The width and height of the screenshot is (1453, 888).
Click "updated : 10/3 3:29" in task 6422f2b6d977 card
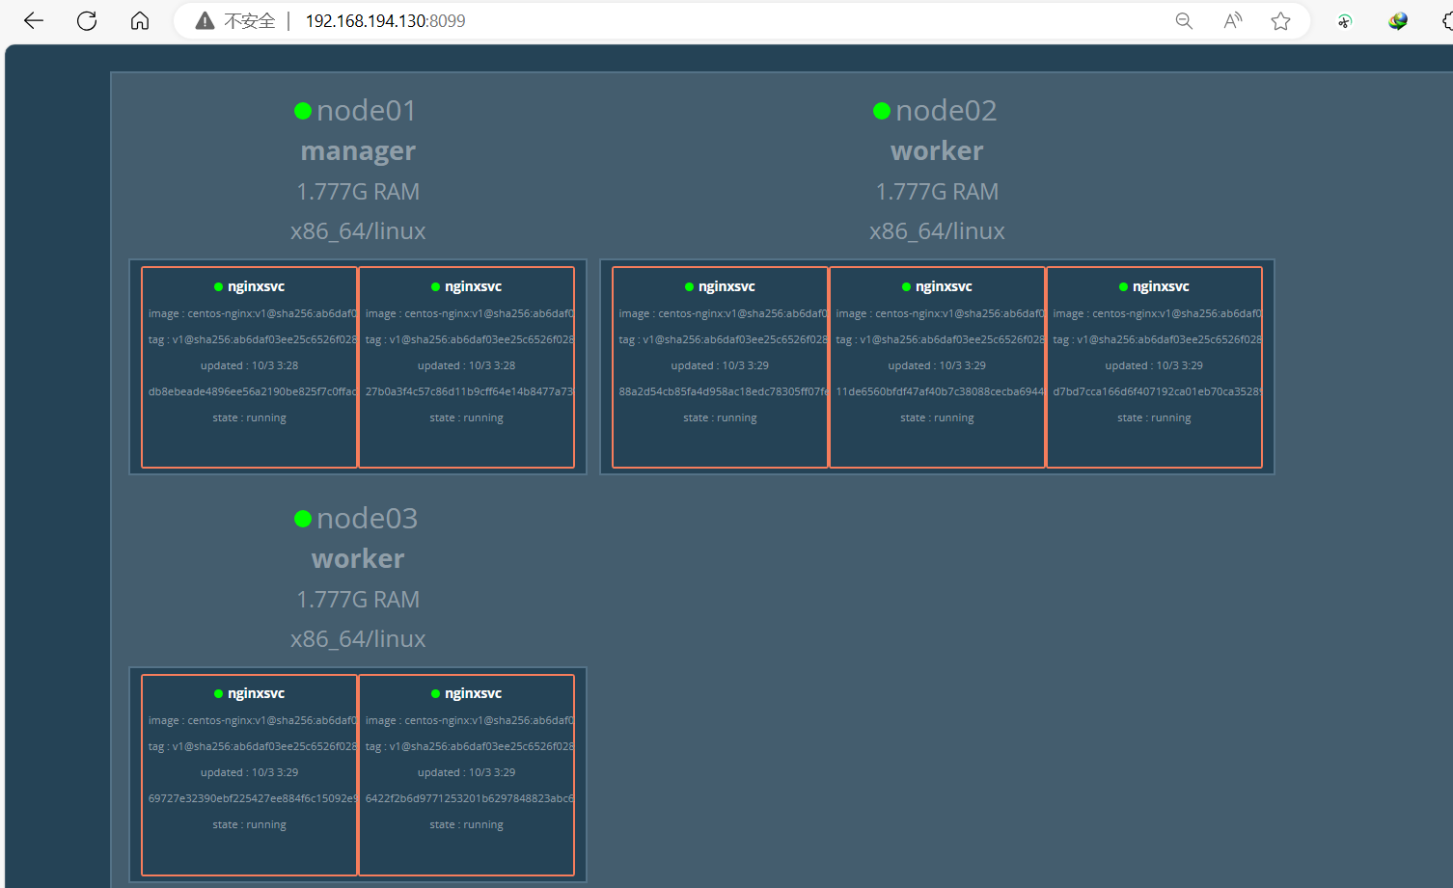point(466,773)
